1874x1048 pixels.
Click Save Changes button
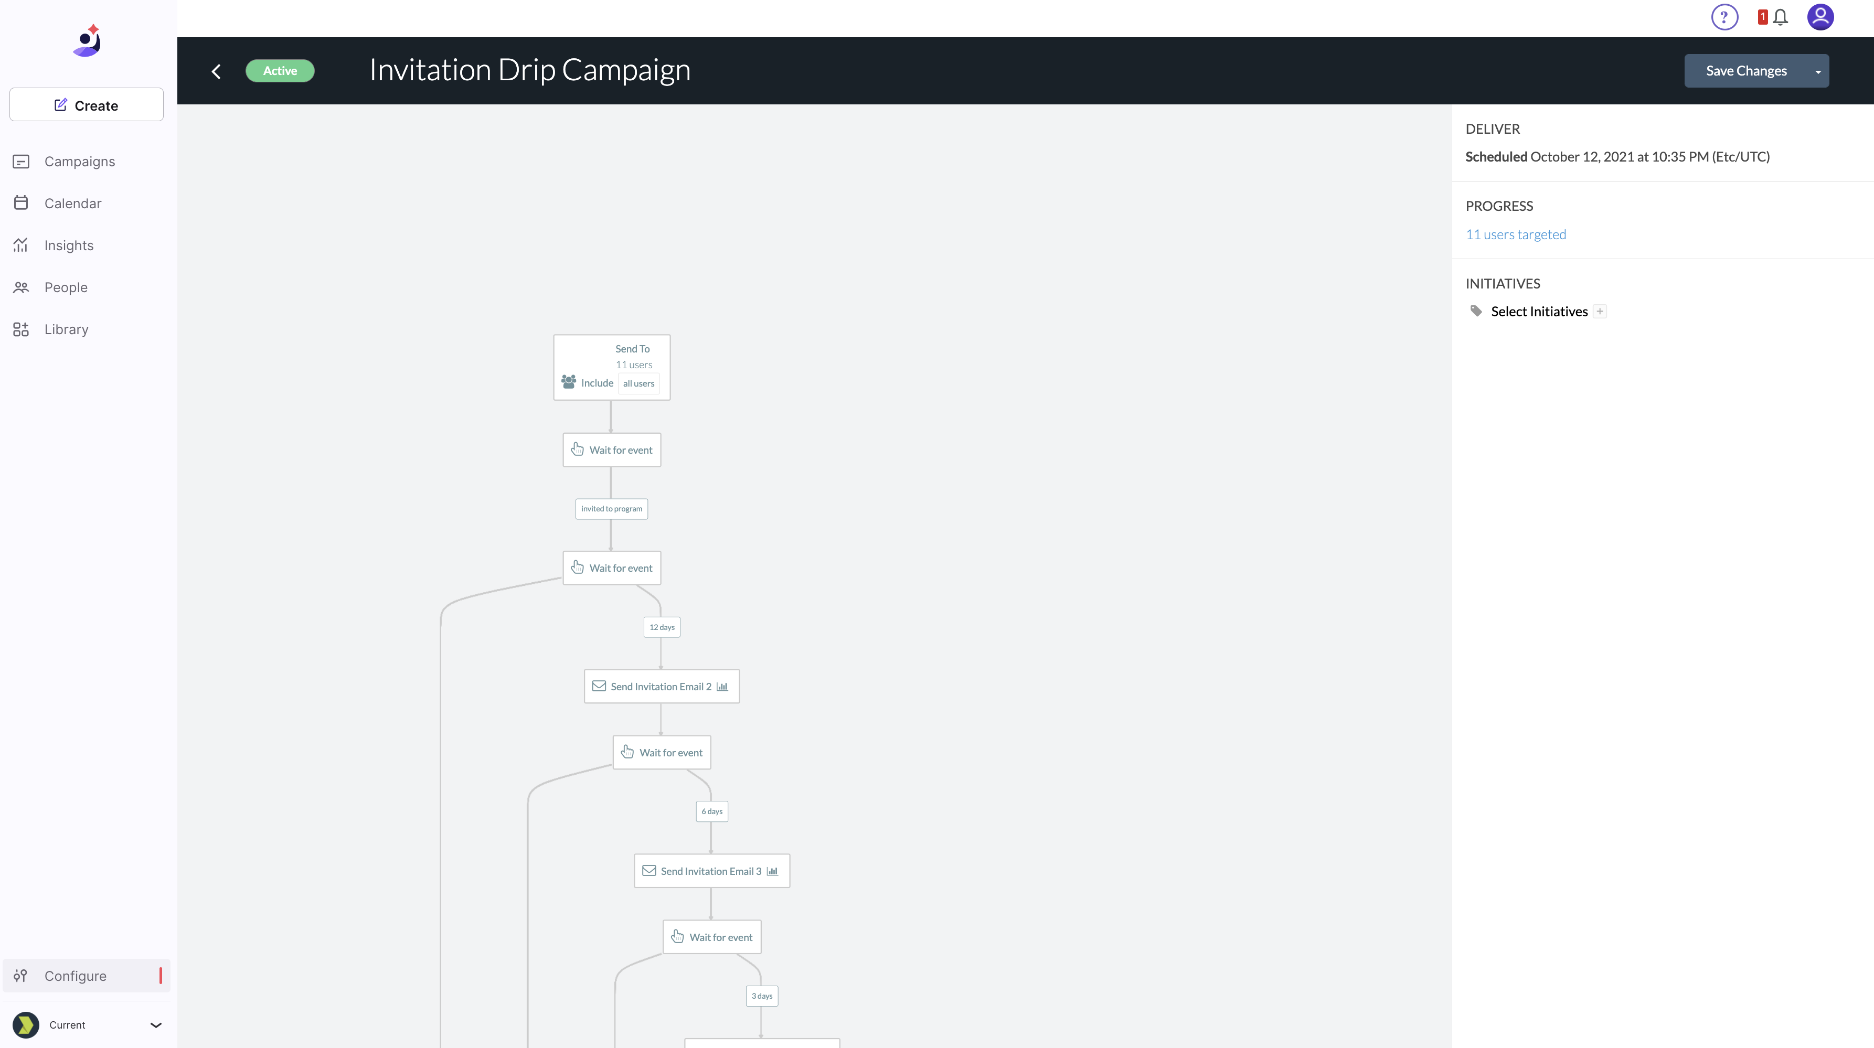click(x=1746, y=70)
